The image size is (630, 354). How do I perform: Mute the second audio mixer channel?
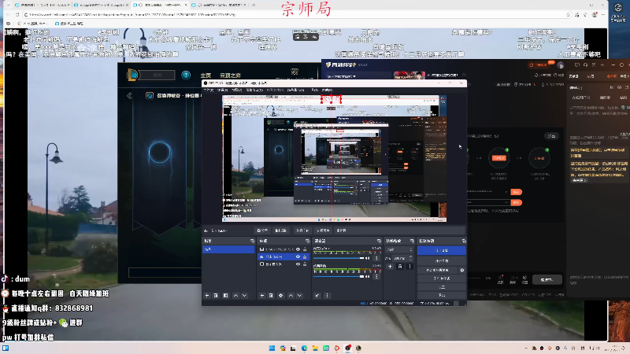click(368, 277)
